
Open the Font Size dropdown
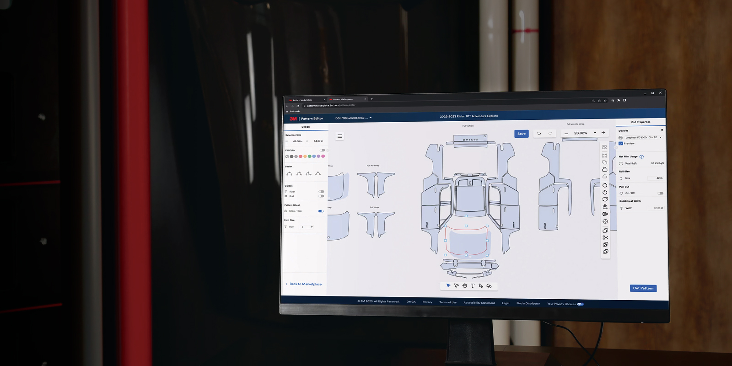click(x=307, y=227)
